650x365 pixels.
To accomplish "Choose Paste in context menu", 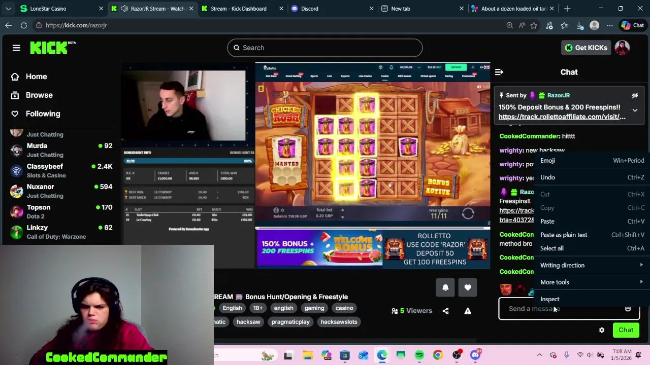I will tap(592, 222).
